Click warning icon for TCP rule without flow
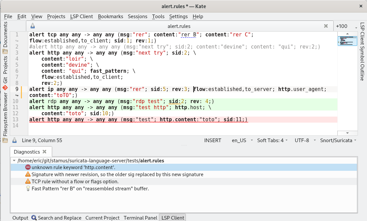 (x=28, y=181)
